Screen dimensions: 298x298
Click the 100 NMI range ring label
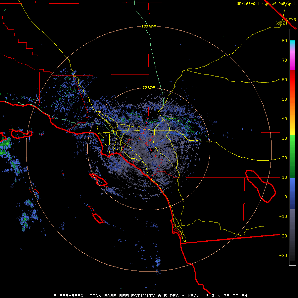149,26
